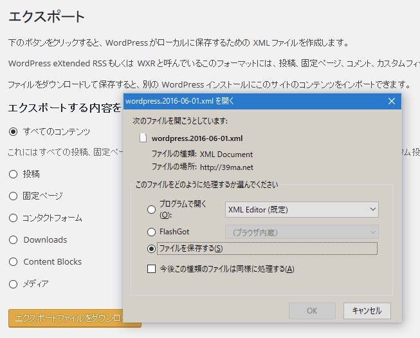Choose the FlashGot radio option
The width and height of the screenshot is (420, 338).
151,232
